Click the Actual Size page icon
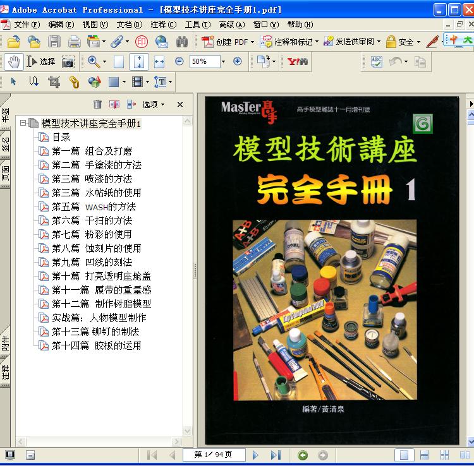Viewport: 474px width, 466px height. coord(119,62)
